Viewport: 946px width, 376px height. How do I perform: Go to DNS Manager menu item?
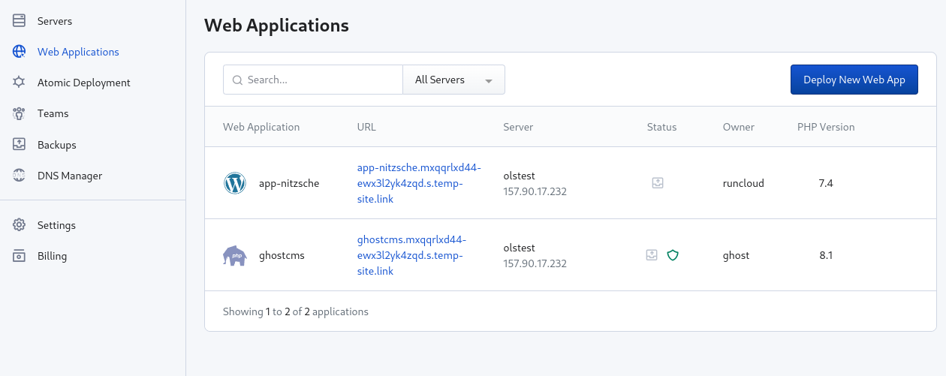[70, 176]
